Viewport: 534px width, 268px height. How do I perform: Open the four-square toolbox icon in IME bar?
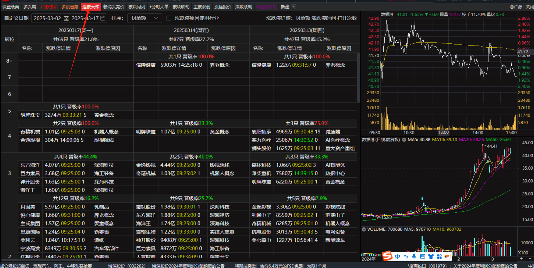tap(439, 256)
